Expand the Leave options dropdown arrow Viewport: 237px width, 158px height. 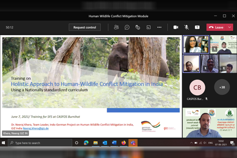tap(230, 27)
